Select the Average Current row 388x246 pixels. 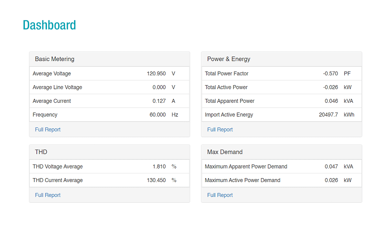pyautogui.click(x=109, y=101)
